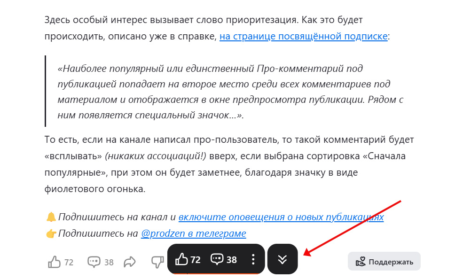The width and height of the screenshot is (463, 279).
Task: Open @prodzen в телеграме link
Action: (x=193, y=233)
